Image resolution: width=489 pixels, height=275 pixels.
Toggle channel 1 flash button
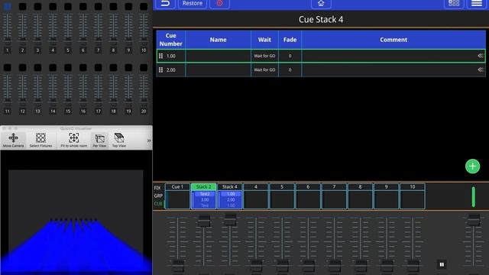tap(8, 7)
